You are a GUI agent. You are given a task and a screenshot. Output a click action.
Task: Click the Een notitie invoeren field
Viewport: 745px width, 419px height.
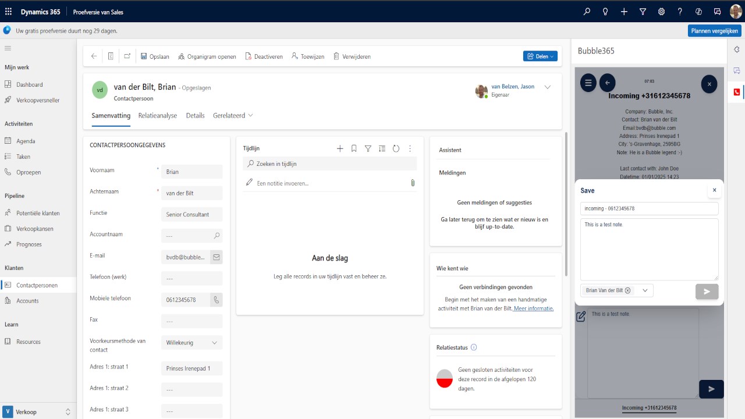tap(325, 183)
